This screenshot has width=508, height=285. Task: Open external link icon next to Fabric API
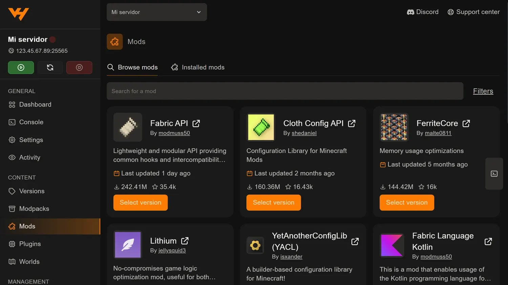(x=196, y=124)
